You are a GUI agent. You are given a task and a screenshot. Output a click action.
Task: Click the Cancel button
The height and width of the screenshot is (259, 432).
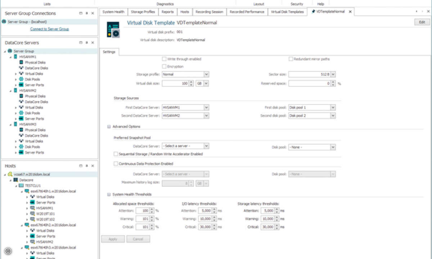coord(138,239)
